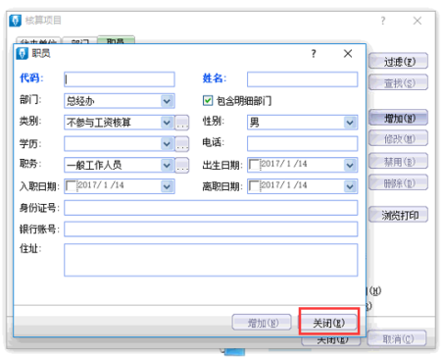Screen dimensions: 441x358
Task: Click 浏览打印 button in 核算项目 window
Action: 398,215
